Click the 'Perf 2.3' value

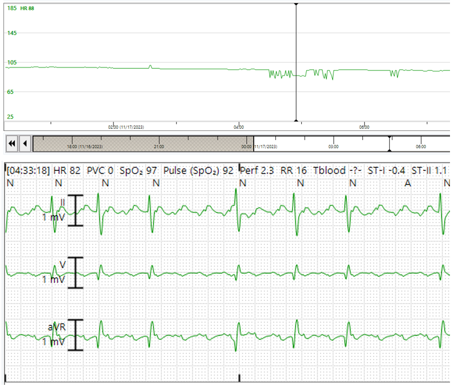pos(257,170)
